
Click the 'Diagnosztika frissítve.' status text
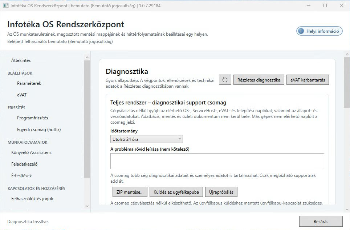tap(28, 222)
